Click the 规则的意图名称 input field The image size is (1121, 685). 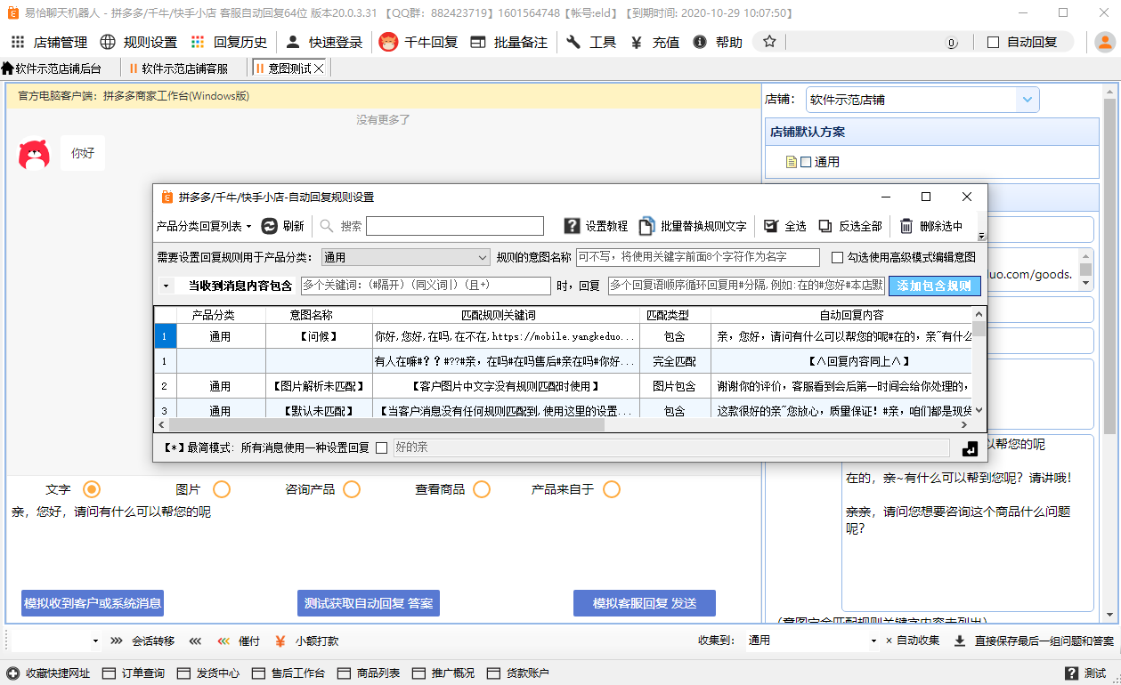point(698,257)
